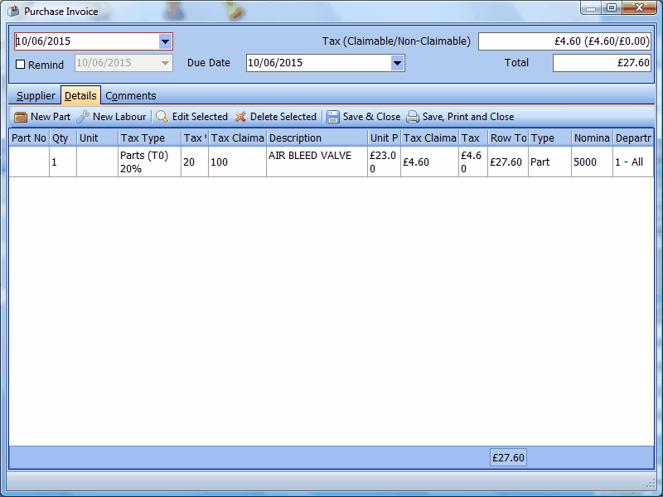Sort by the Department column header
This screenshot has width=663, height=497.
point(633,138)
